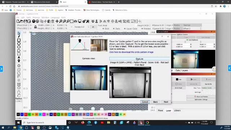Open the Window menu
The width and height of the screenshot is (231, 130).
tap(45, 17)
